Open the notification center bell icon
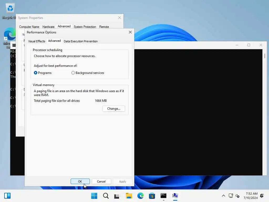 coord(262,196)
